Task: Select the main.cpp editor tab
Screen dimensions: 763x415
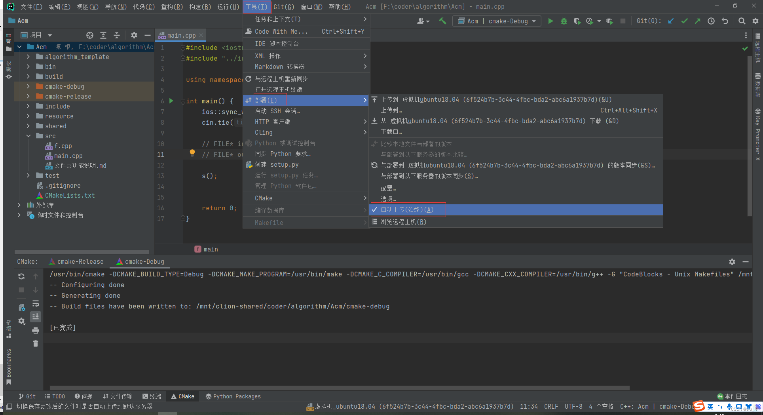Action: 181,36
